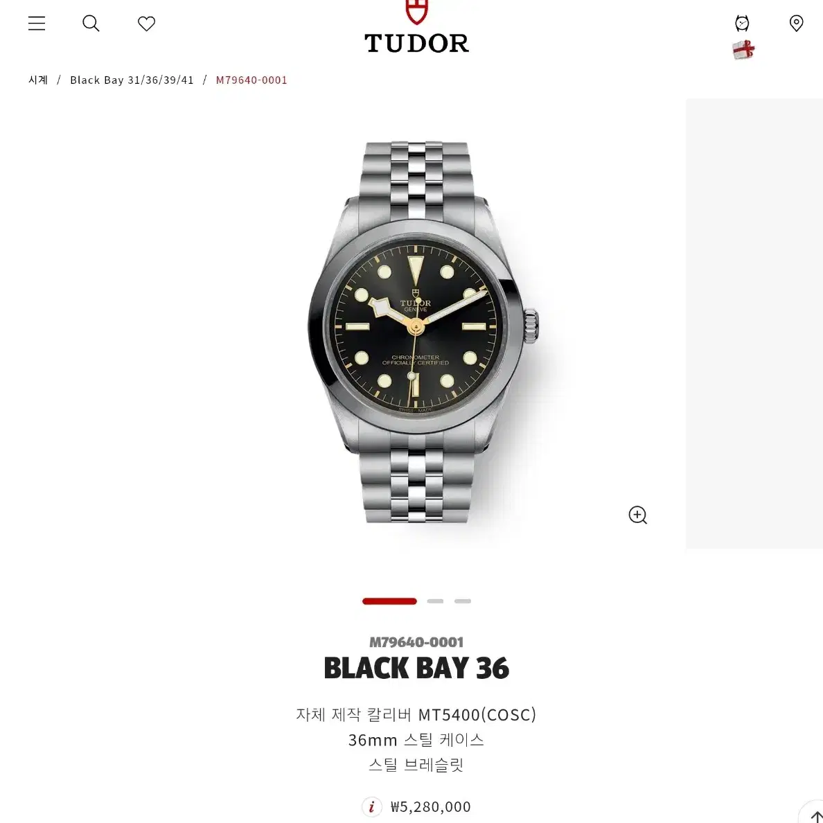The width and height of the screenshot is (823, 823).
Task: Open the heart wishlist icon
Action: tap(146, 24)
